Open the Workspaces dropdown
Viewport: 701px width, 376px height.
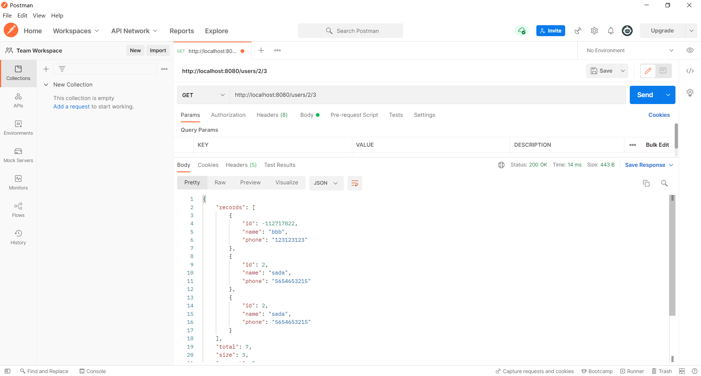coord(76,31)
